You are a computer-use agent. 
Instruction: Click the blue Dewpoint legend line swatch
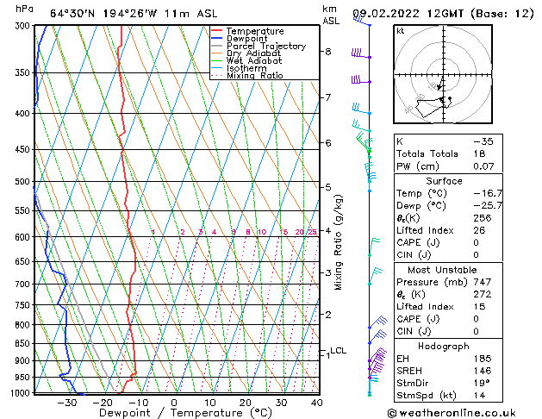pyautogui.click(x=217, y=39)
